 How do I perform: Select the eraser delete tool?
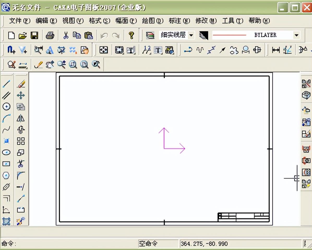click(x=21, y=84)
